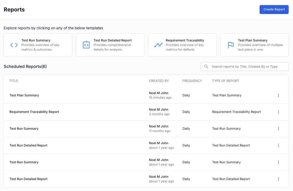This screenshot has height=191, width=293.
Task: Open the Requirement Traceability Report title link
Action: [34, 112]
